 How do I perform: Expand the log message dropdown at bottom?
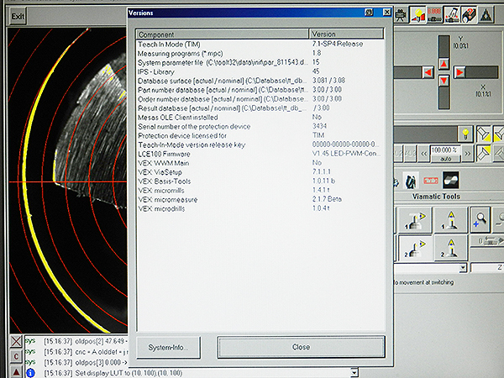click(354, 371)
